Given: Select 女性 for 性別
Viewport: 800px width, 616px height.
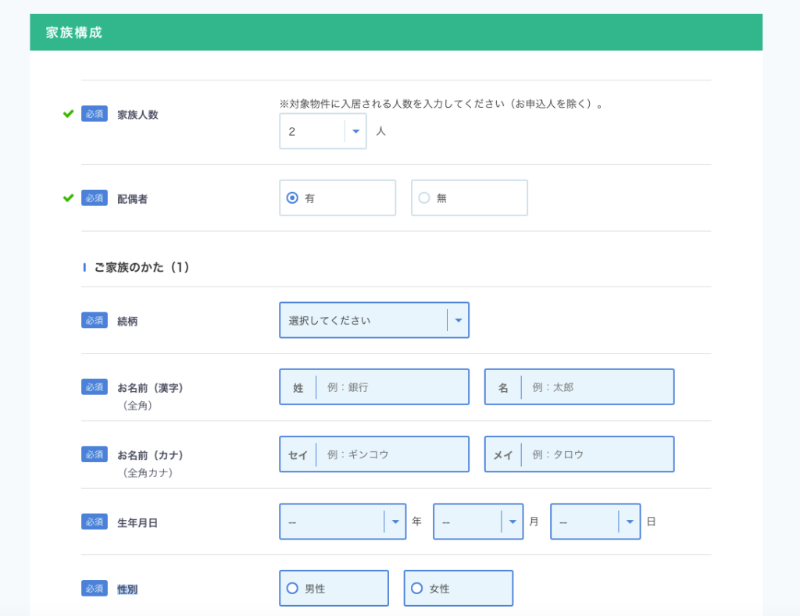Looking at the screenshot, I should click(x=458, y=589).
